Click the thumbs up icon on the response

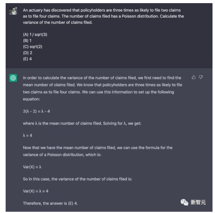tap(193, 77)
